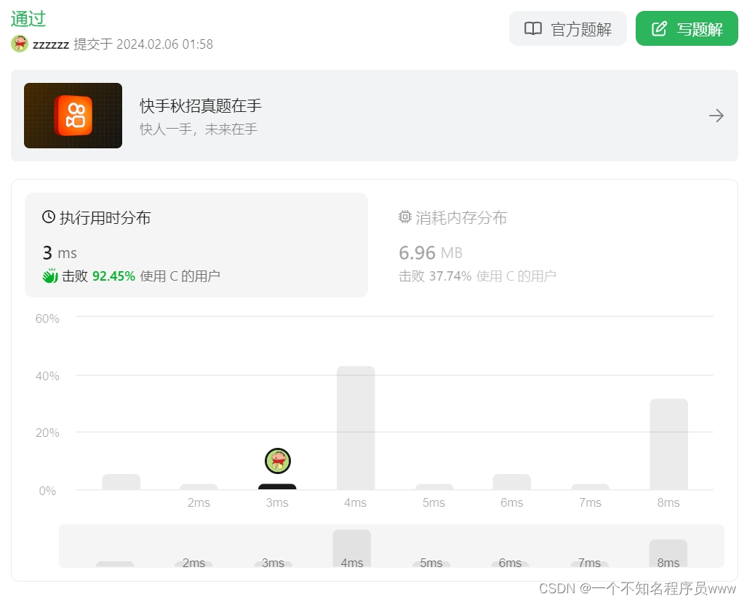Click the 4ms bar in range overview
Viewport: 747px width, 602px height.
351,548
